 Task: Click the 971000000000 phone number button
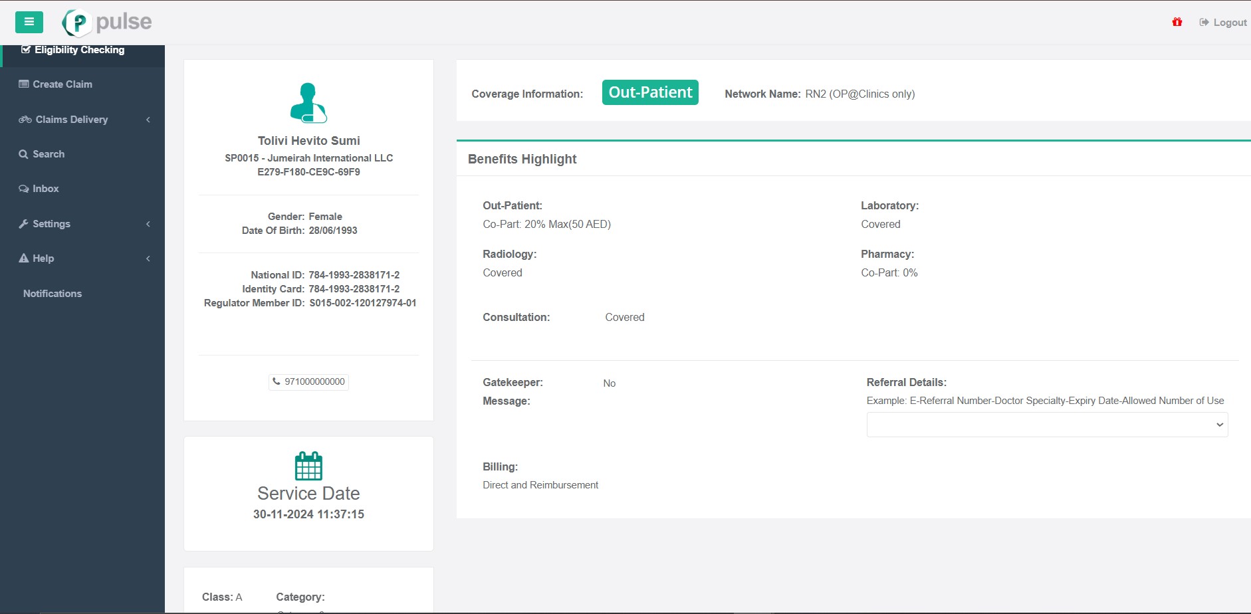click(x=309, y=381)
